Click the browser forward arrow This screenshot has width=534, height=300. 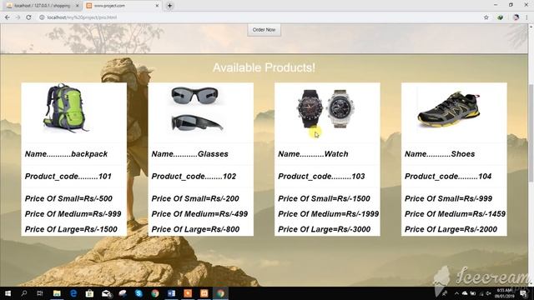[x=18, y=17]
